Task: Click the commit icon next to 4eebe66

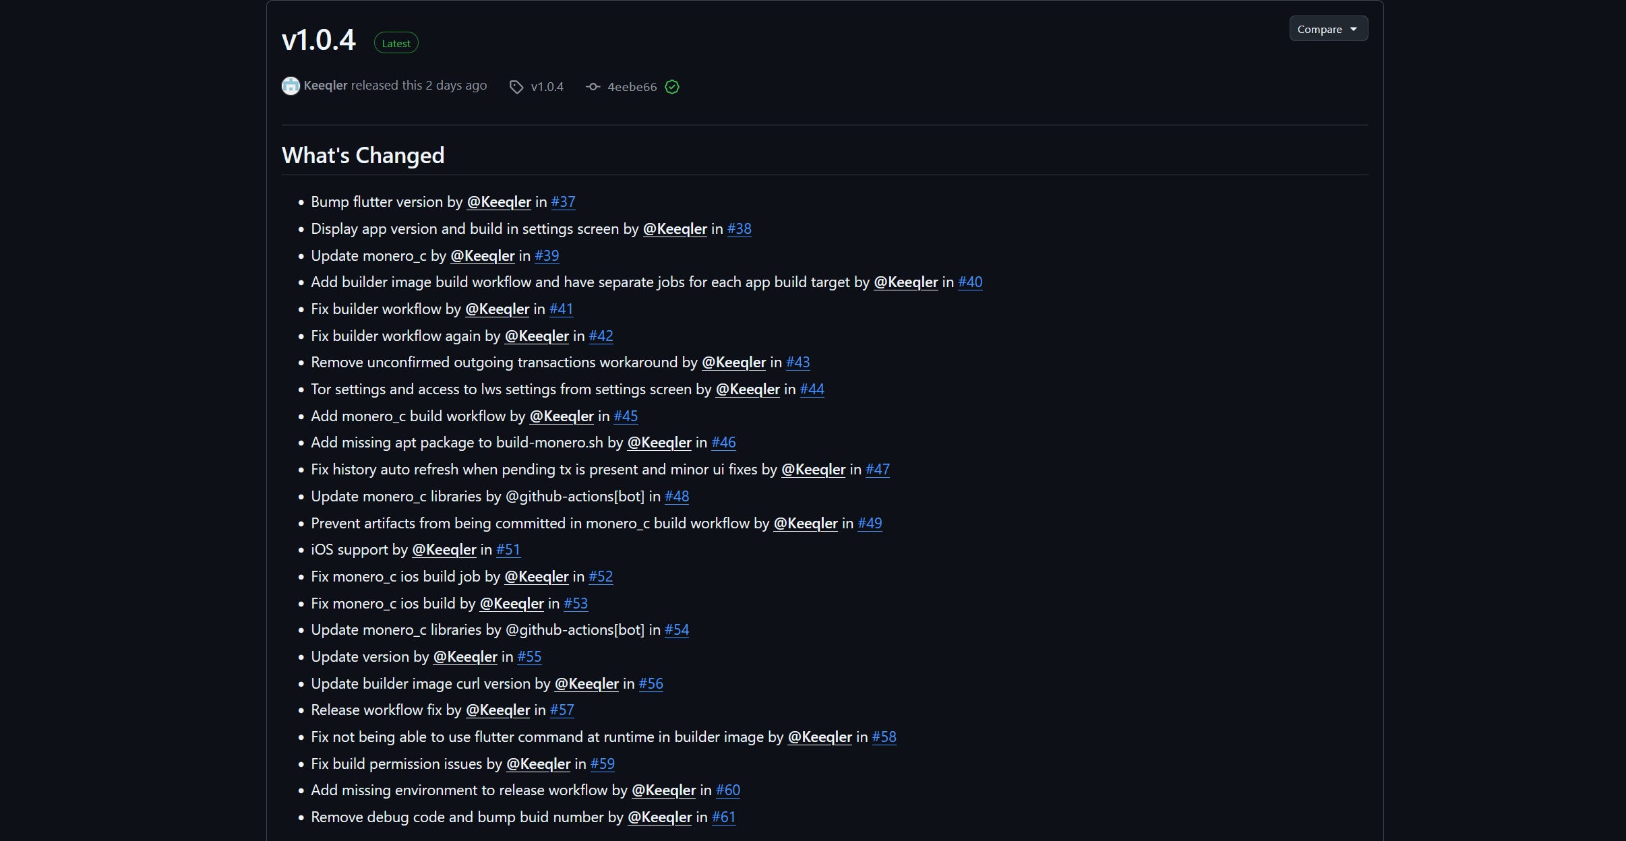Action: [x=593, y=86]
